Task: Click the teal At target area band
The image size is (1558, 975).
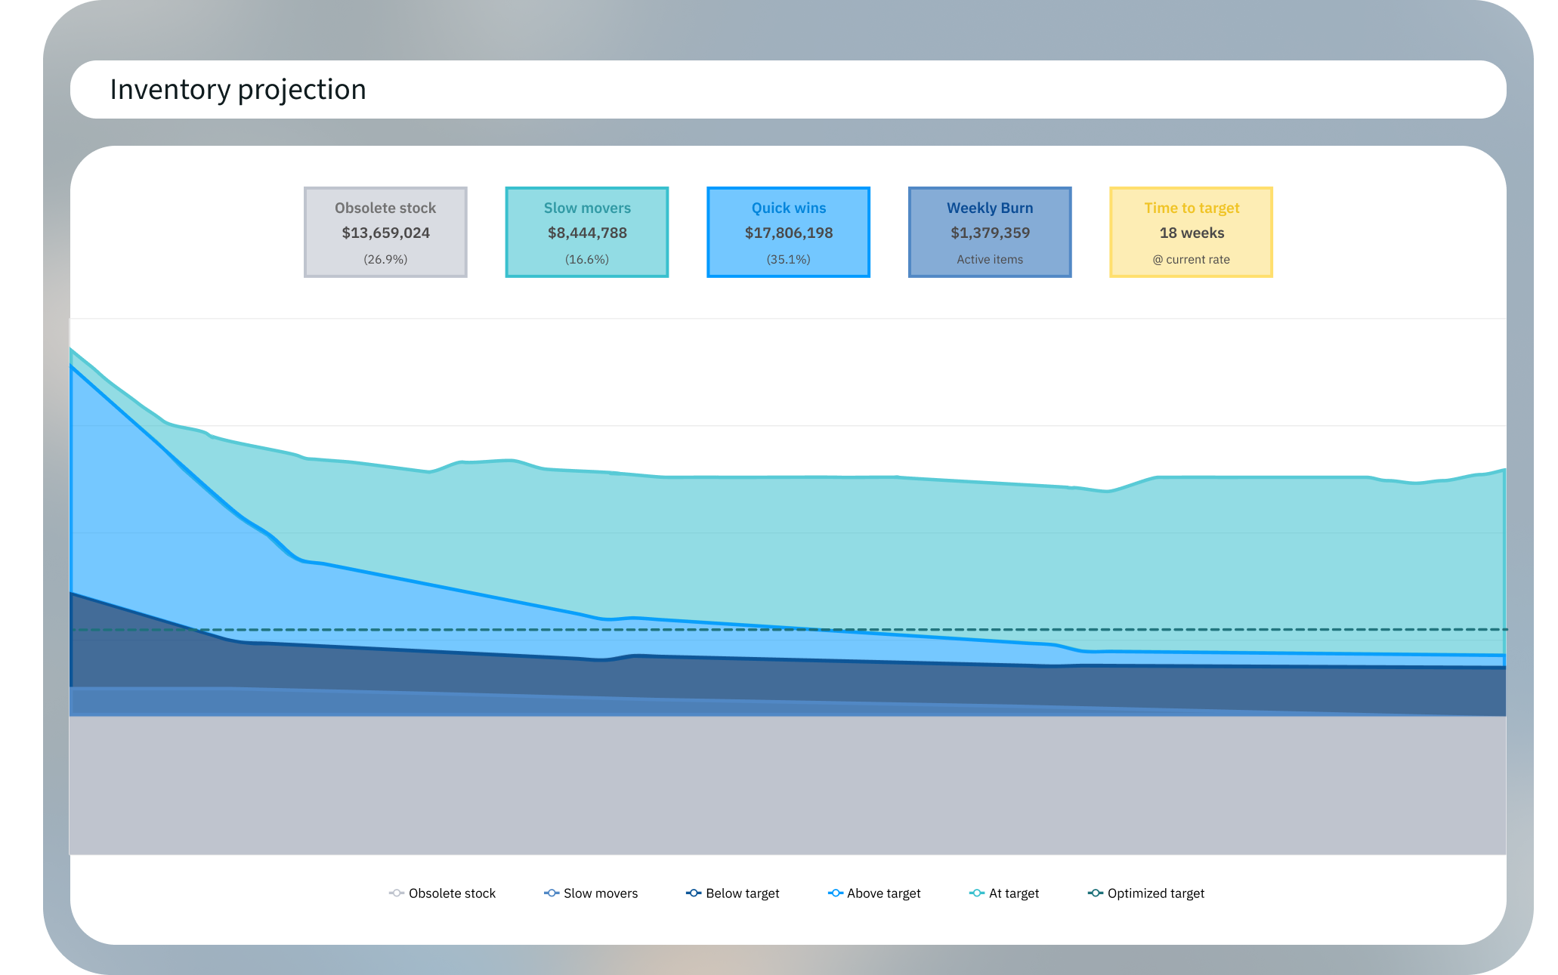Action: tap(907, 544)
